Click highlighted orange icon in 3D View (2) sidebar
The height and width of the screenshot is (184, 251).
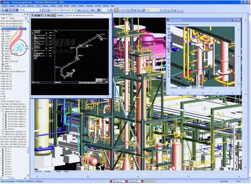[x=169, y=49]
